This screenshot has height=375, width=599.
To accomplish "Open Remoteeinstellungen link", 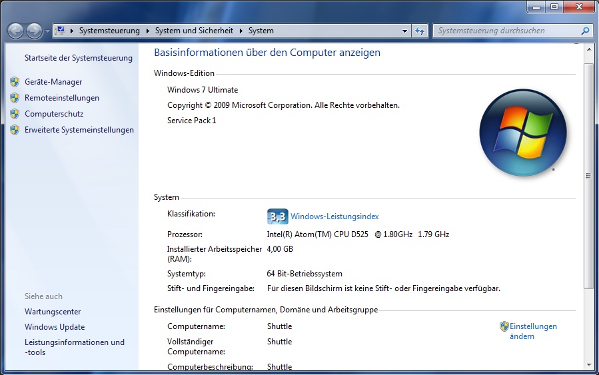I will point(62,98).
